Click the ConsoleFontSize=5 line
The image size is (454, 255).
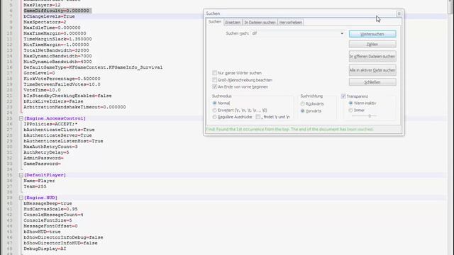point(48,220)
